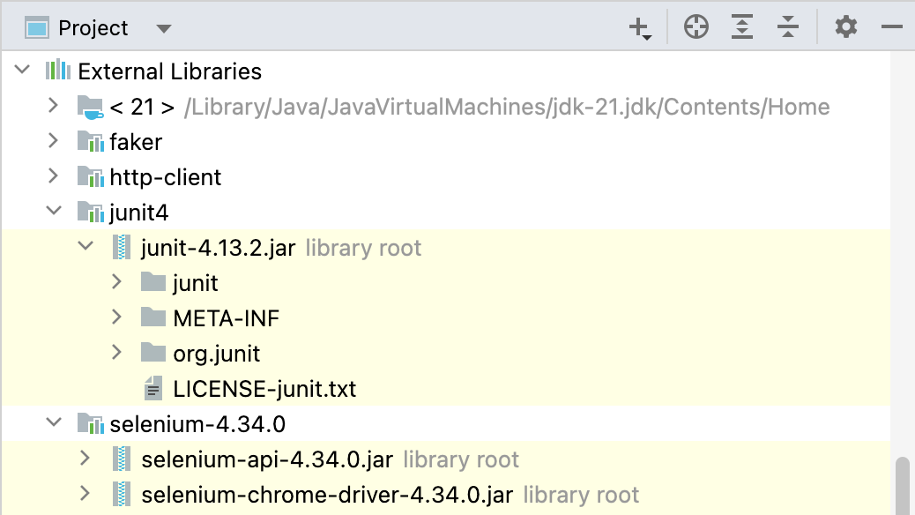Expand the faker library

(x=53, y=141)
